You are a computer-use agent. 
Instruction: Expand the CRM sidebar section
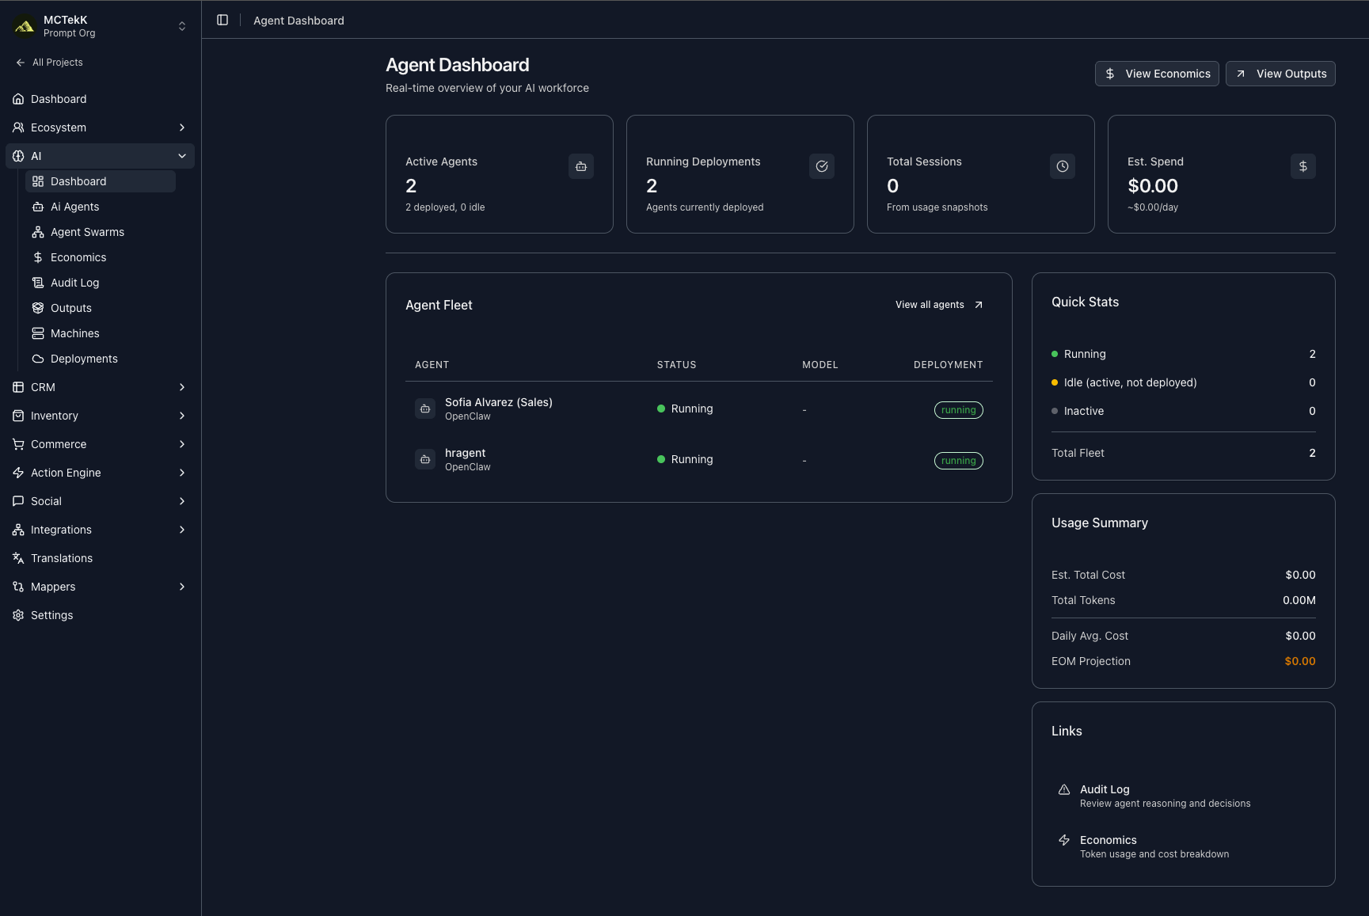[x=181, y=387]
